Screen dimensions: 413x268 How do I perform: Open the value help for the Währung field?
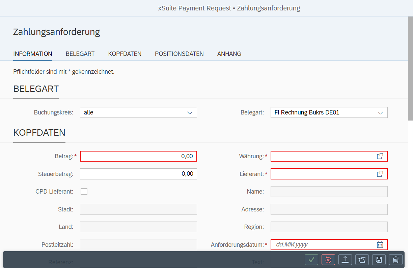380,156
